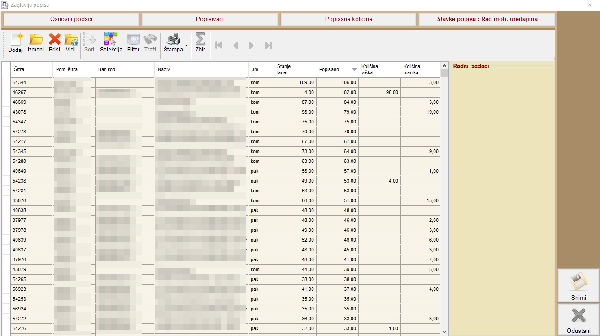Screen dimensions: 600x336
Task: Open the Popisano column sort arrow
Action: (x=354, y=70)
